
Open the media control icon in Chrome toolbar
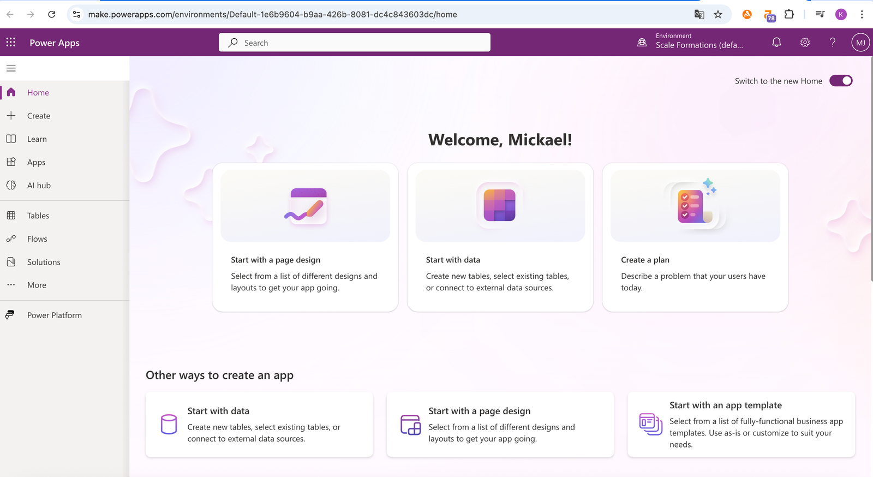click(820, 14)
